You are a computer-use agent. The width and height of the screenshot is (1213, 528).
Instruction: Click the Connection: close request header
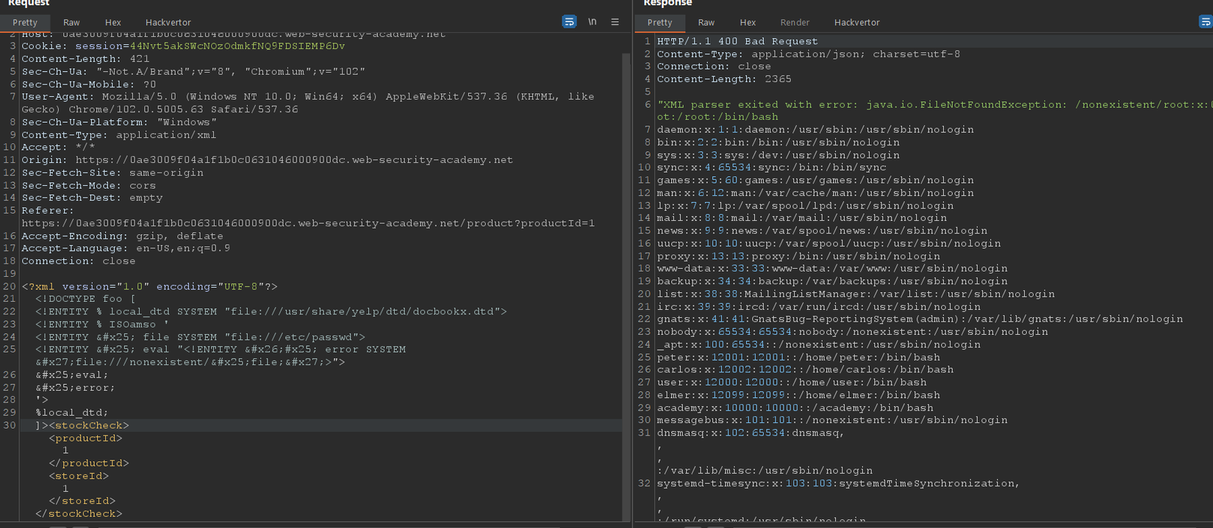click(x=79, y=261)
